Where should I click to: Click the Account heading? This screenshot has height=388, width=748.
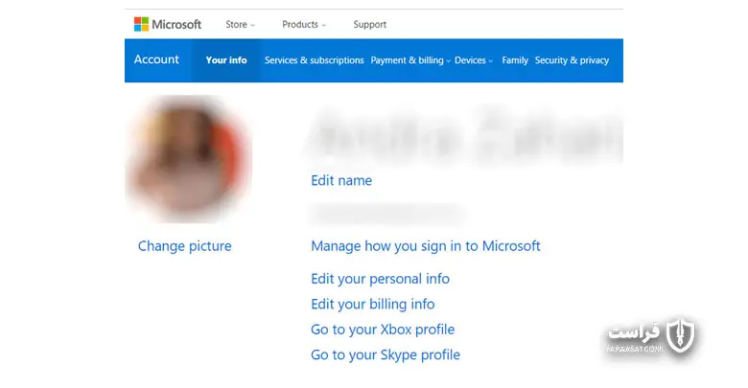156,59
